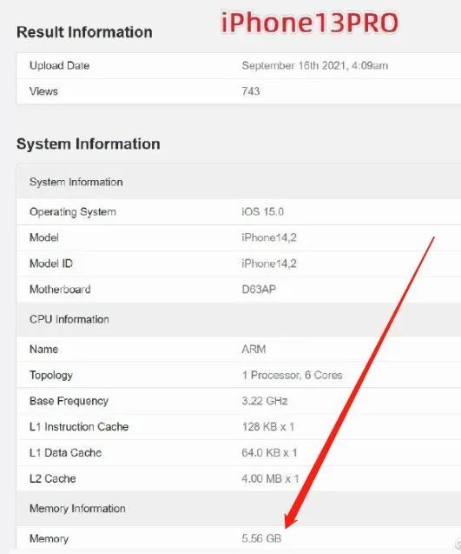Click the Upload Date label
Viewport: 461px width, 554px height.
[59, 66]
